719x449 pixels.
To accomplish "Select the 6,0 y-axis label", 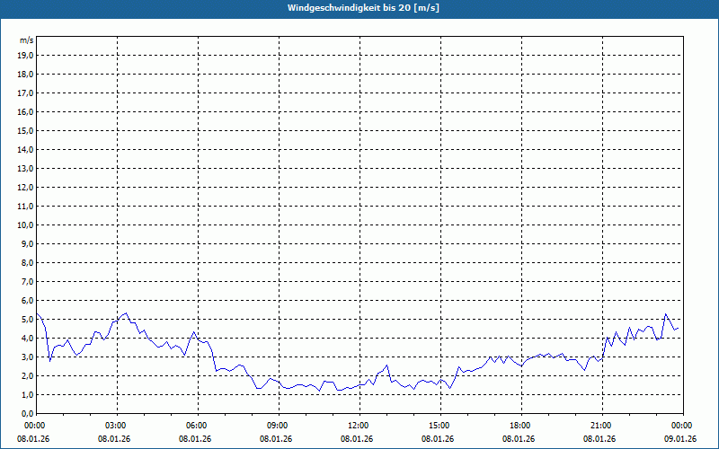I will click(x=27, y=300).
